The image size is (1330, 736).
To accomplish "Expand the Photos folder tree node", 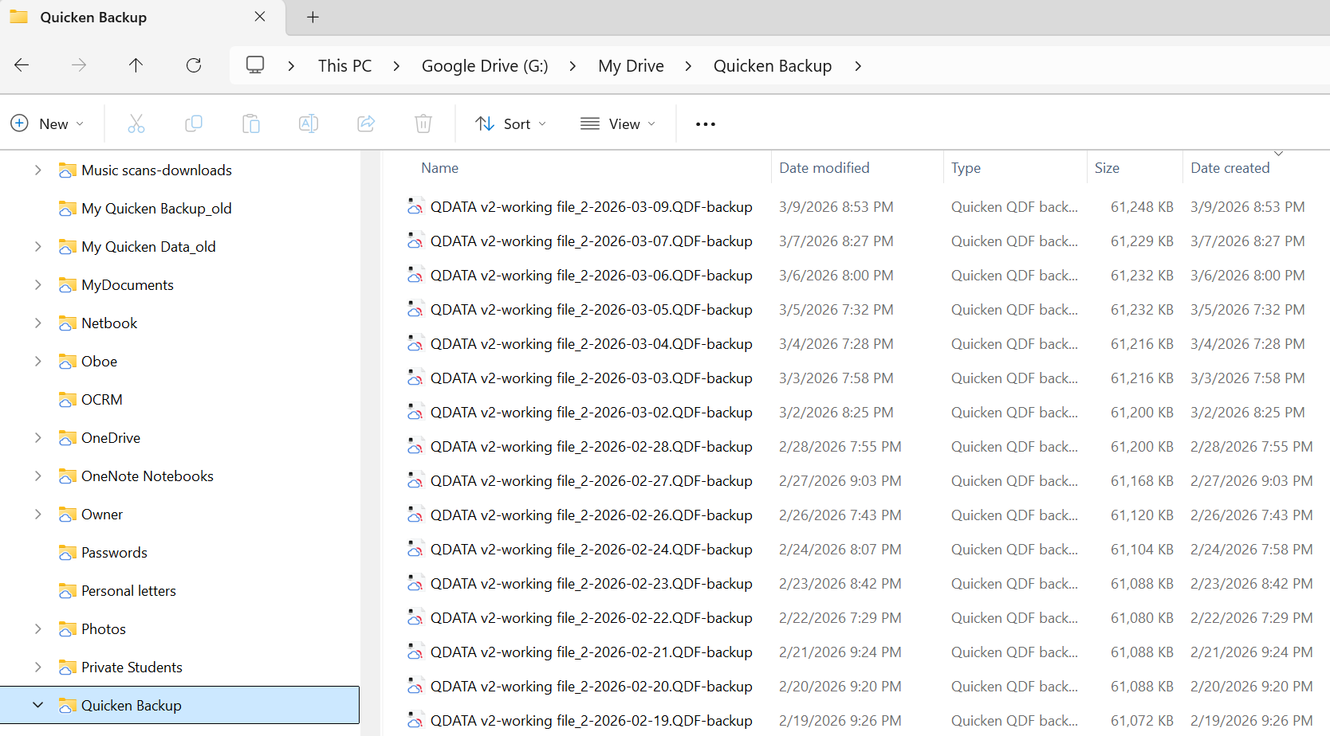I will coord(37,629).
